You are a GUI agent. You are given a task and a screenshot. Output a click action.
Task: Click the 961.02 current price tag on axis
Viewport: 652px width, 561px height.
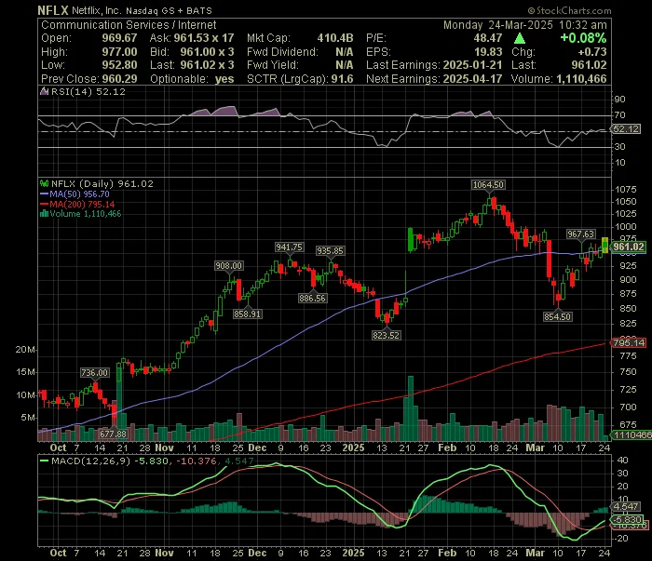point(629,247)
